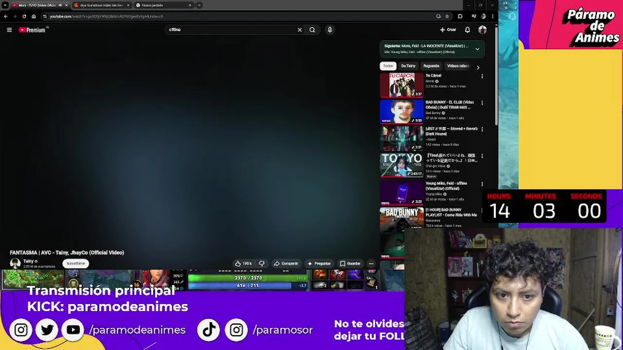
Task: Open a new browser tab
Action: (199, 5)
